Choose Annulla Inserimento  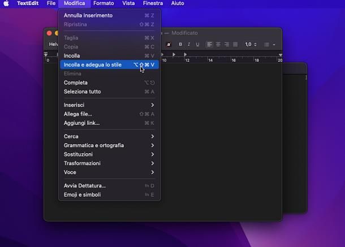click(109, 15)
